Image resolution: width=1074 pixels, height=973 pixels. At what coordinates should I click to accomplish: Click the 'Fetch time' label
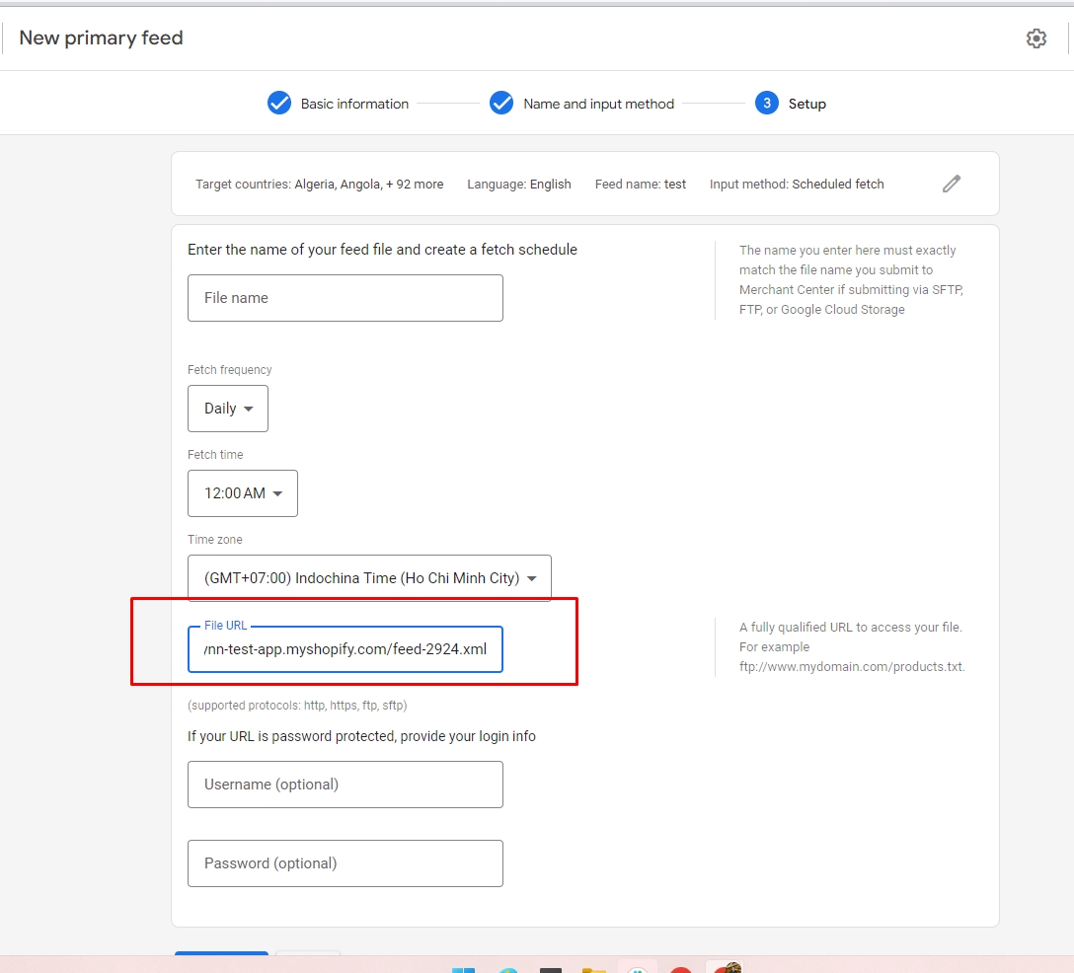215,455
